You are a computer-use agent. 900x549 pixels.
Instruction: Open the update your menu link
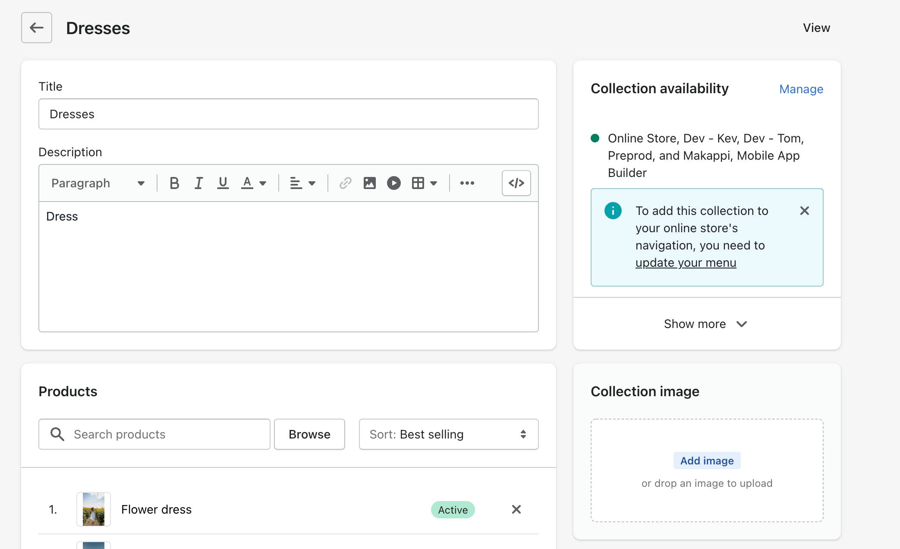click(686, 262)
